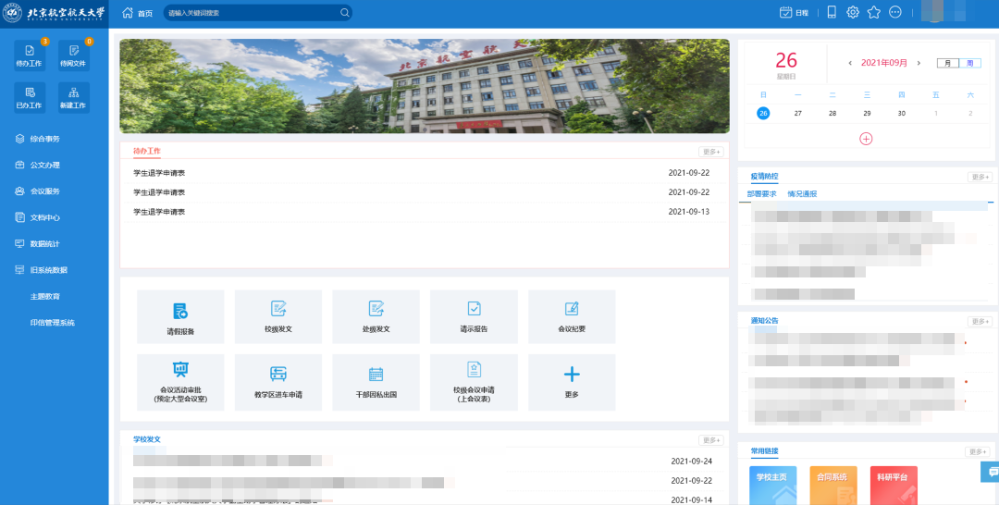Click the three-dots more icon

pos(895,12)
